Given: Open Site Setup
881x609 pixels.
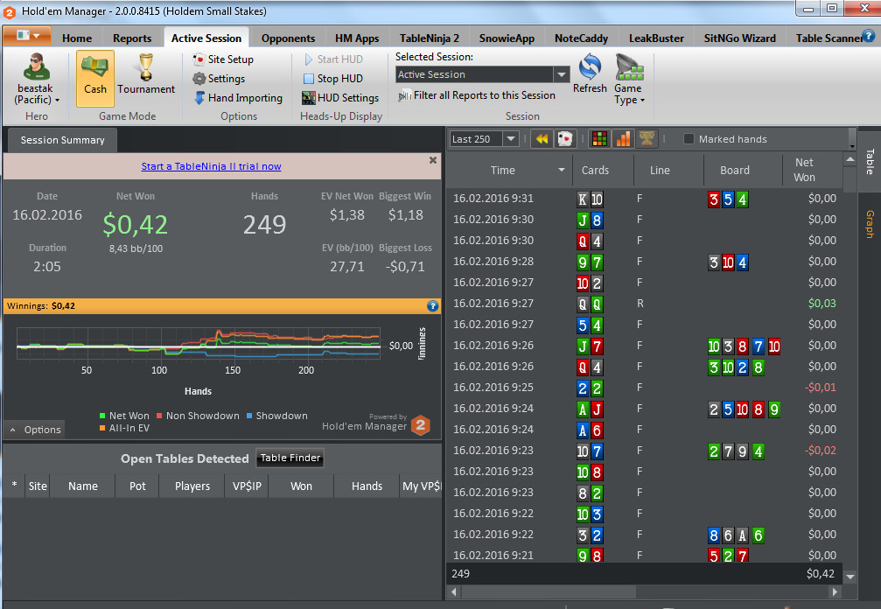Looking at the screenshot, I should pos(223,59).
